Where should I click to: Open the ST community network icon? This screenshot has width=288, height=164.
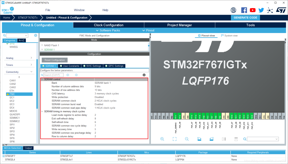click(x=270, y=10)
